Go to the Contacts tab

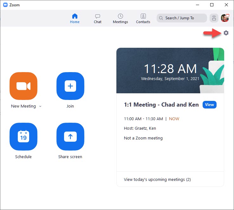coord(143,18)
